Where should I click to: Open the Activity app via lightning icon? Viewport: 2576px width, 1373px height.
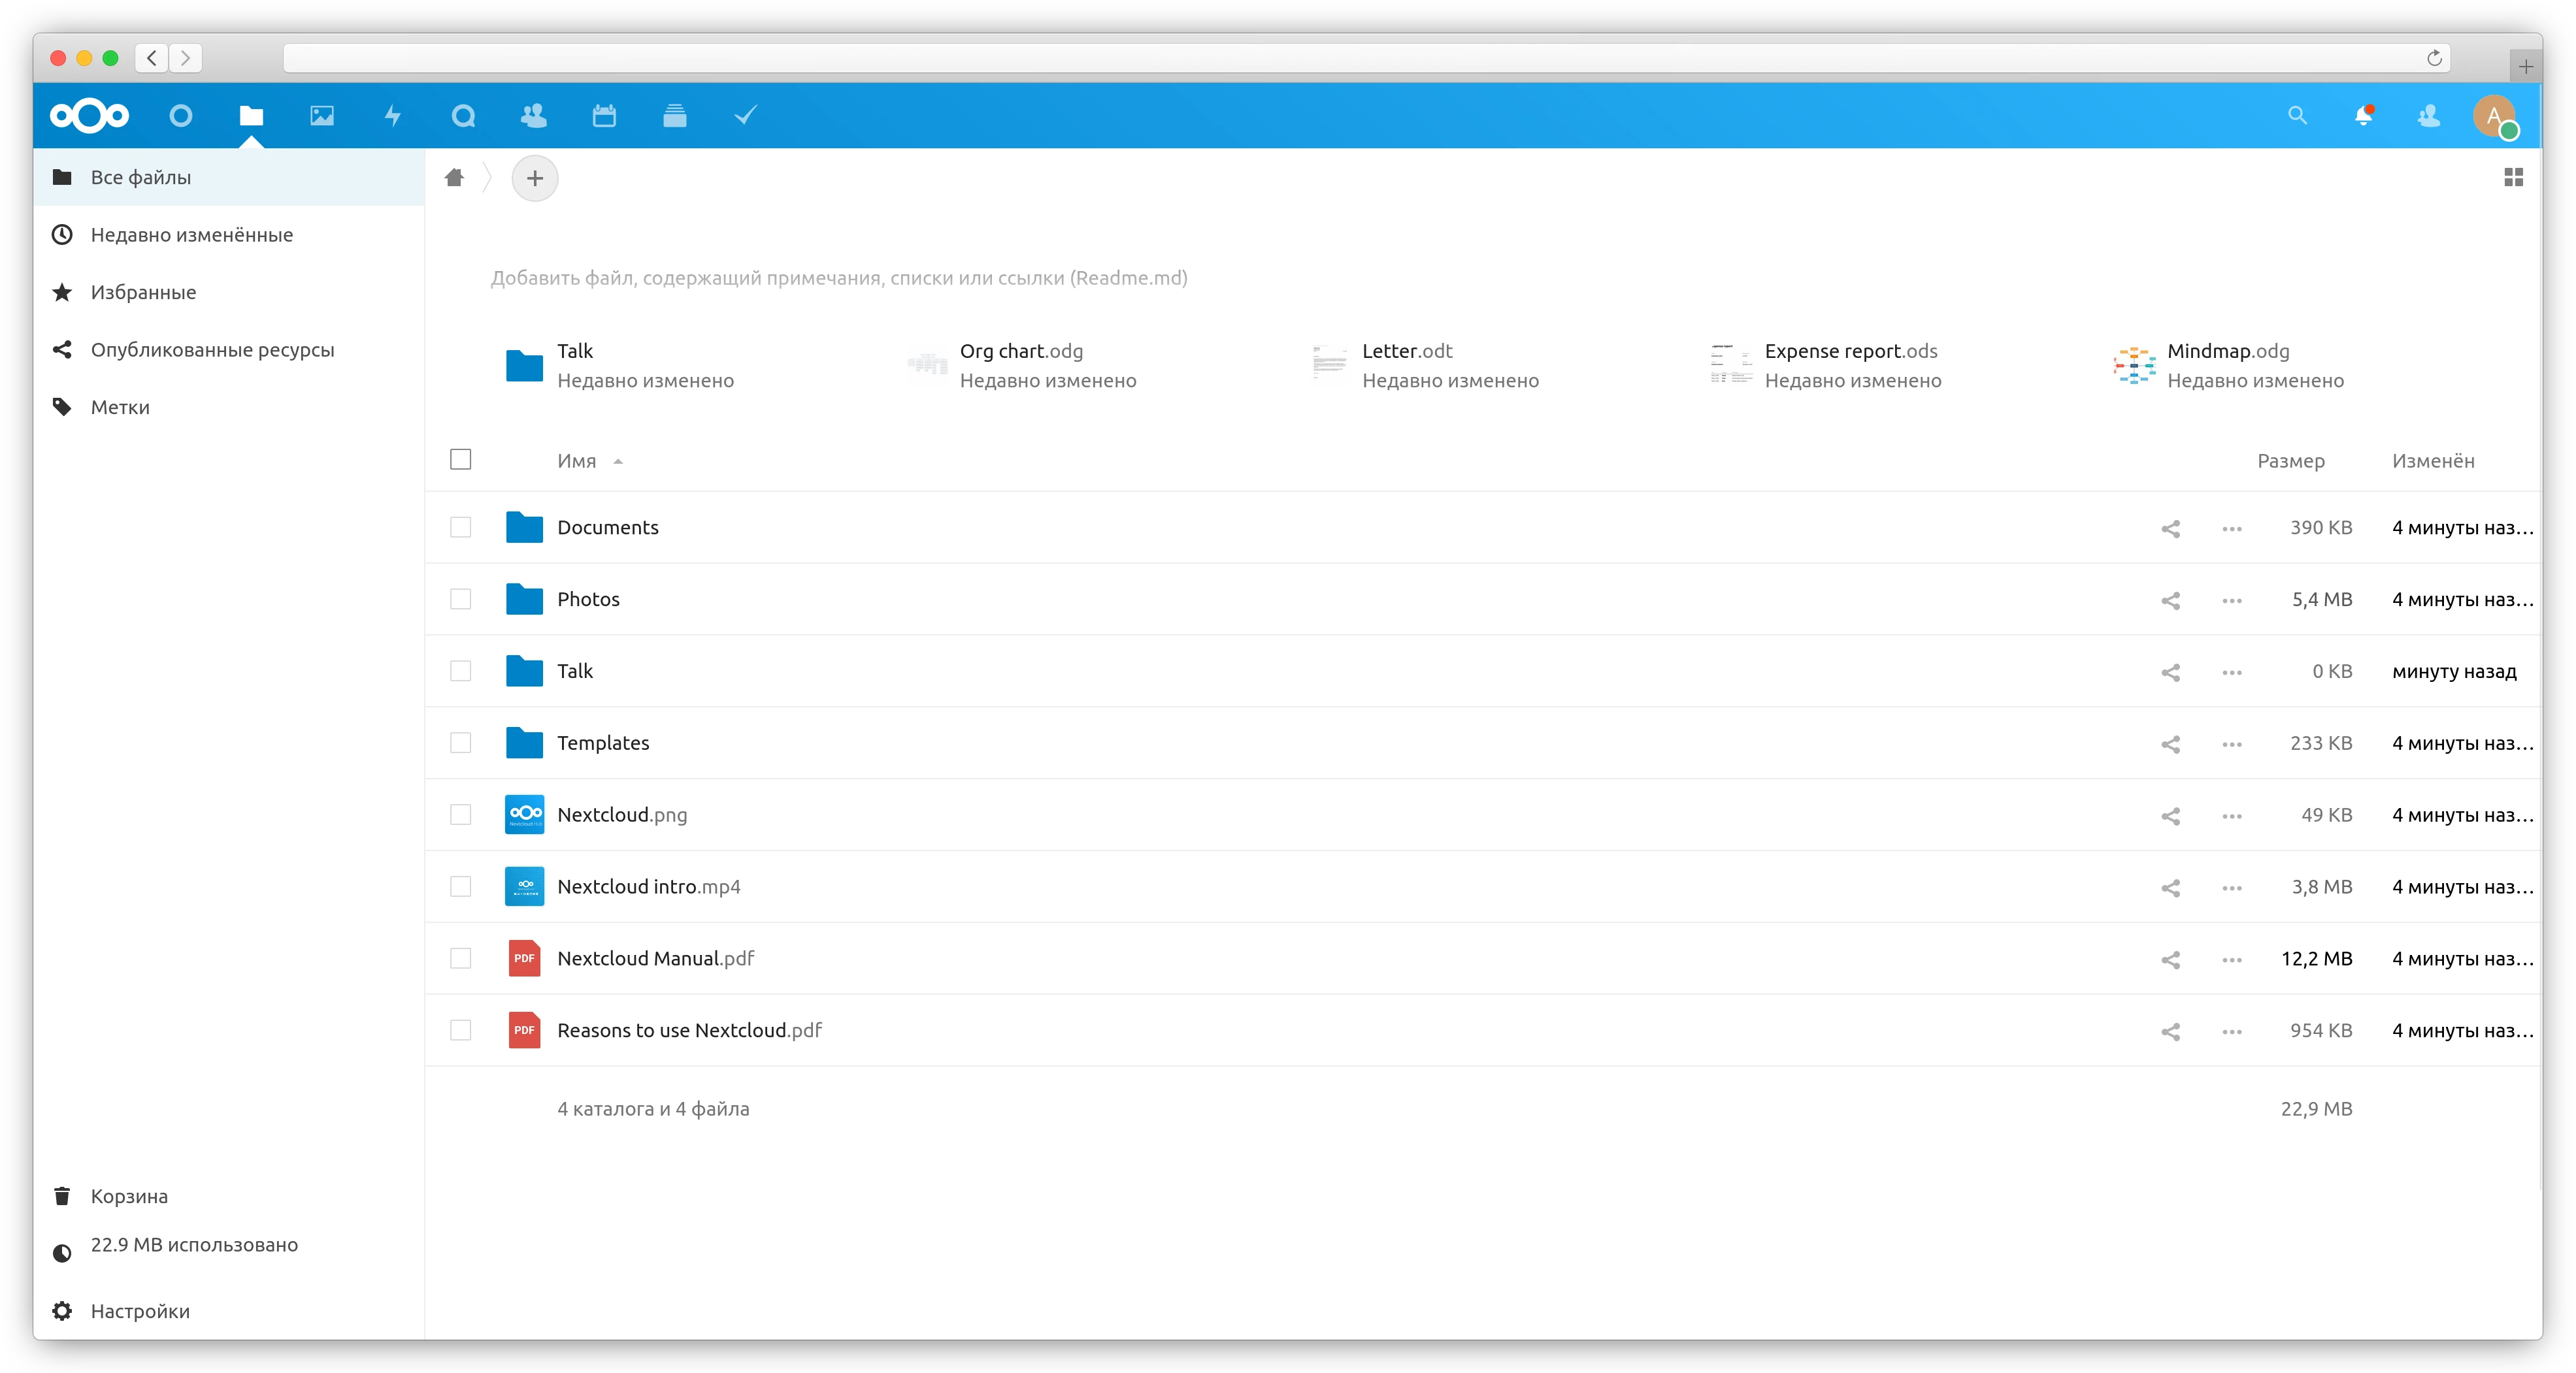click(x=392, y=116)
